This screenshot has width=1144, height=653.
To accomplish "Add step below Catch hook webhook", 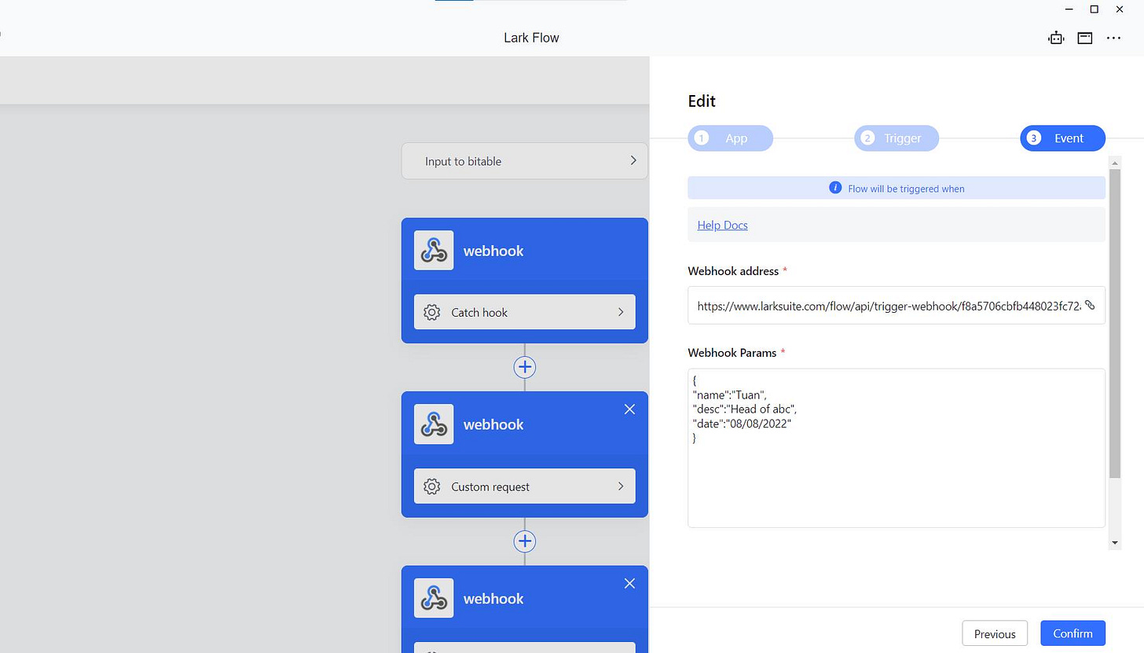I will pos(525,367).
